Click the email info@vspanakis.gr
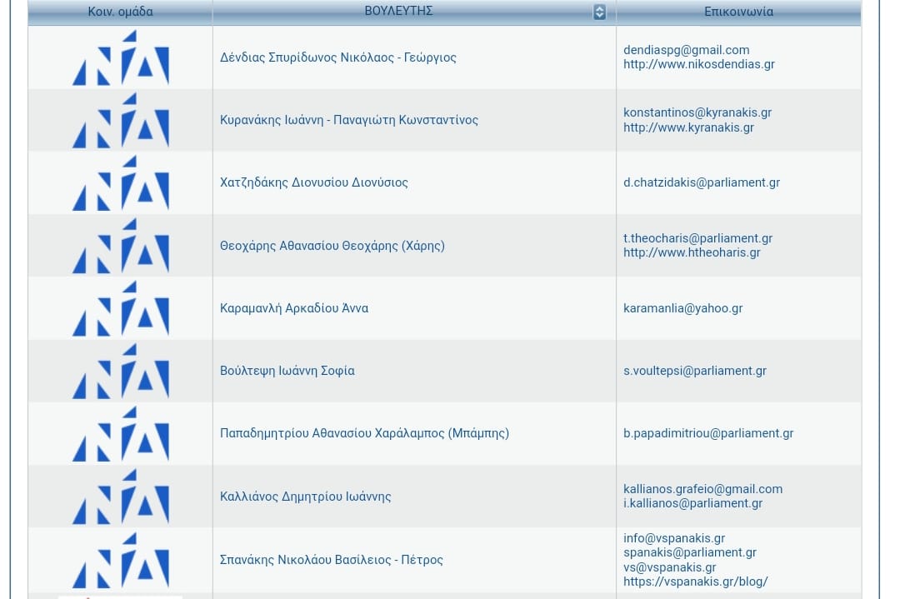Viewport: 900px width, 599px height. click(674, 538)
